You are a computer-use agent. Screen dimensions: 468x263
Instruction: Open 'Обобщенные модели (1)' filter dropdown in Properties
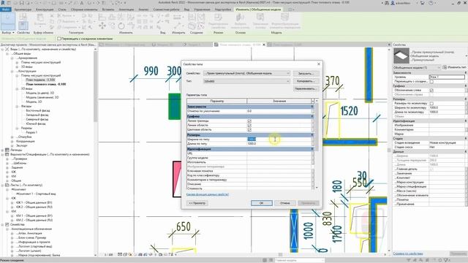(x=417, y=68)
